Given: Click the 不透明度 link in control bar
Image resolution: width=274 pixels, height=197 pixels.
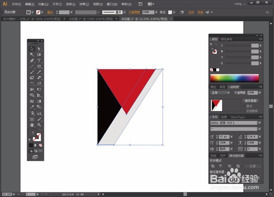Looking at the screenshot, I should pyautogui.click(x=134, y=12).
